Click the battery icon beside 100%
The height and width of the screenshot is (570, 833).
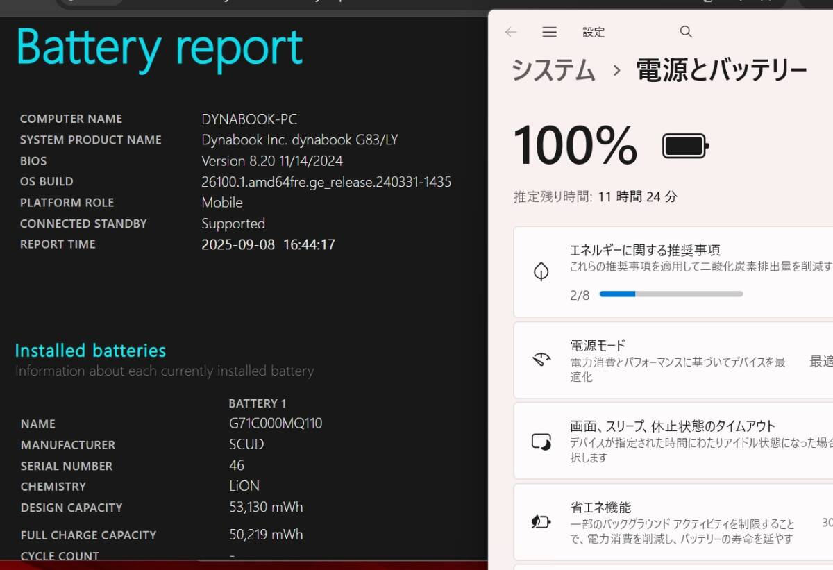(684, 144)
